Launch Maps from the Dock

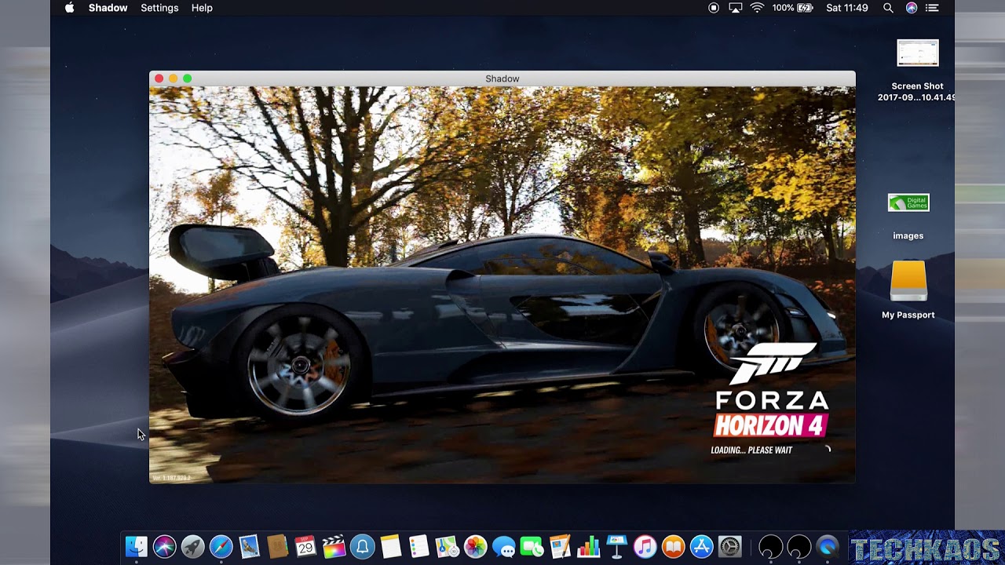click(x=448, y=546)
